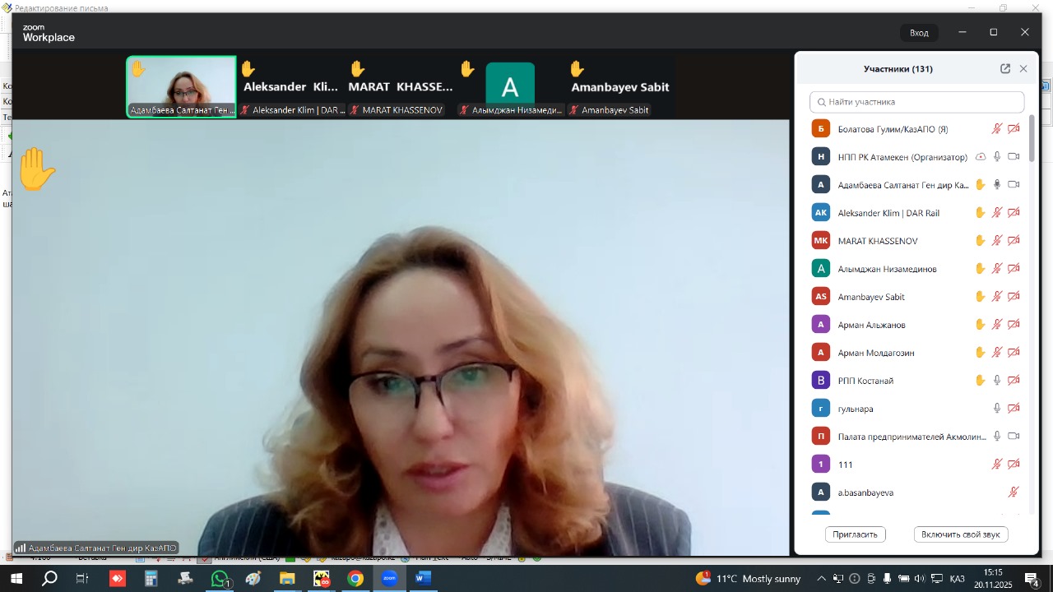The height and width of the screenshot is (592, 1053).
Task: Toggle microphone icon for Болатова Гулим
Action: tap(997, 129)
